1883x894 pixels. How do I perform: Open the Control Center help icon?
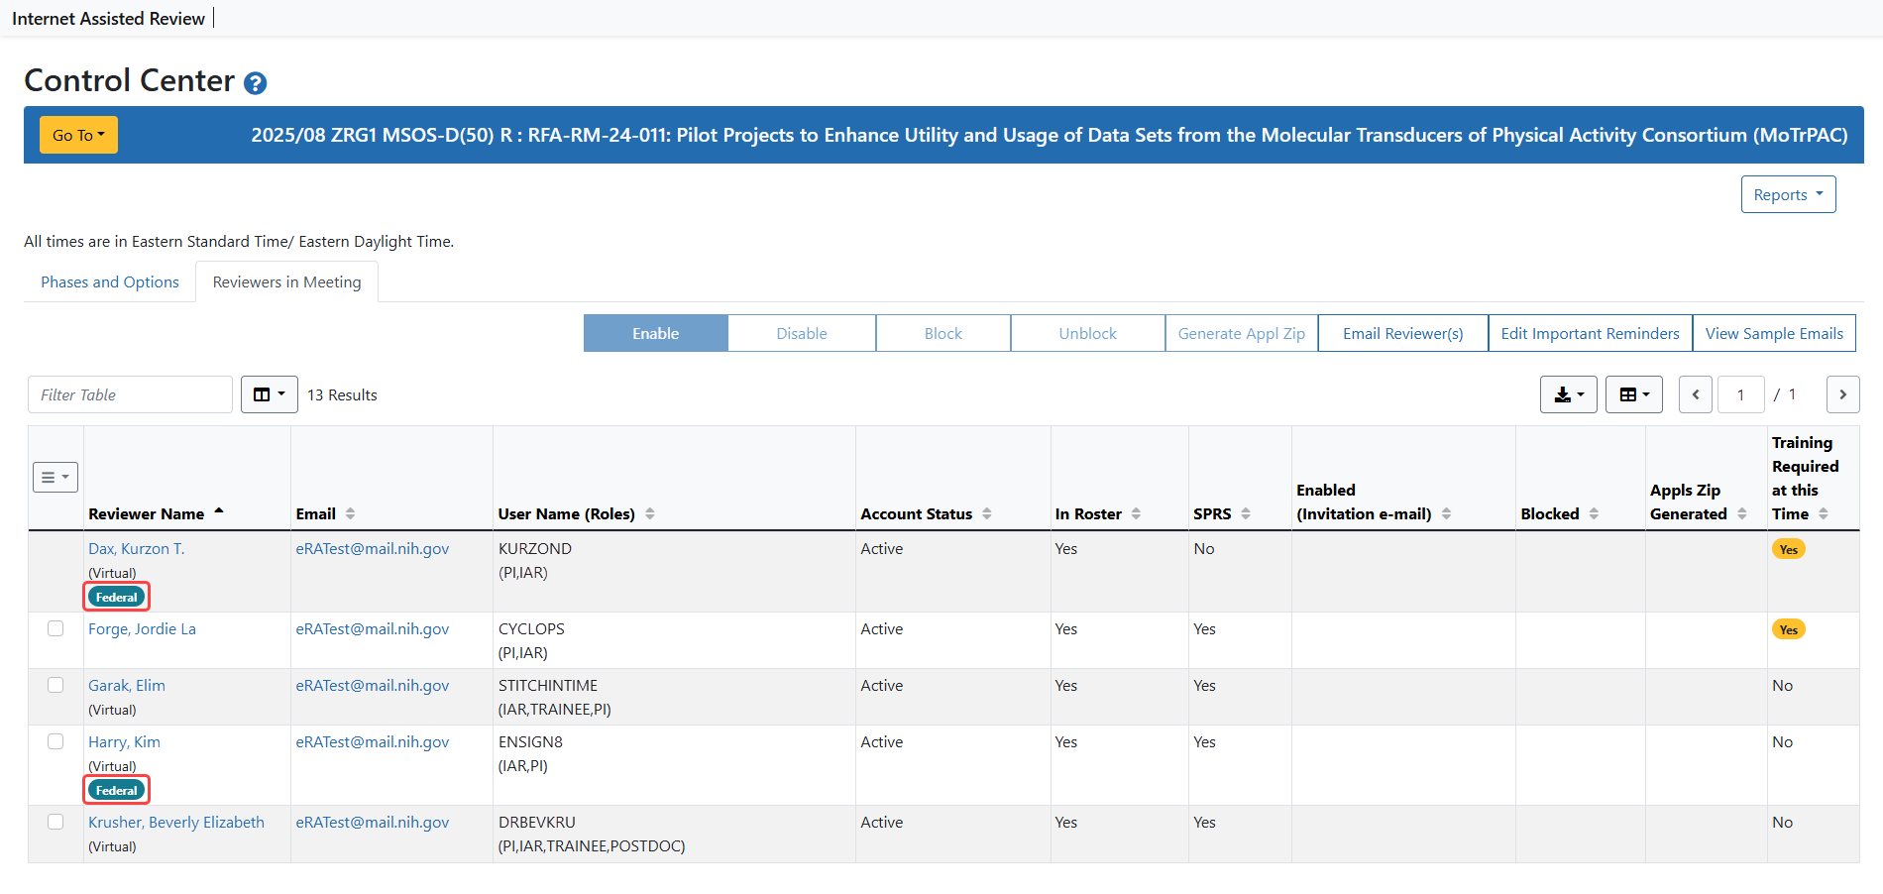256,82
